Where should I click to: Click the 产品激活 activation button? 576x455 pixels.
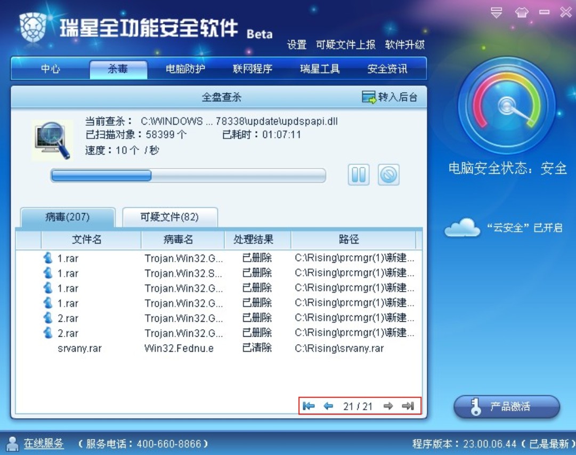point(507,407)
